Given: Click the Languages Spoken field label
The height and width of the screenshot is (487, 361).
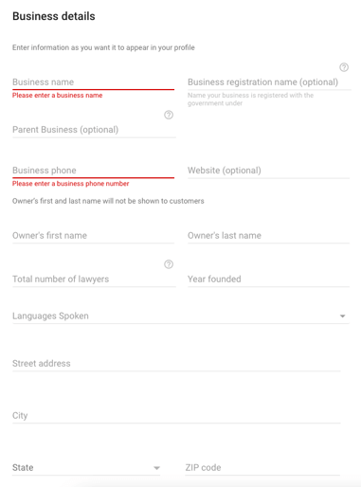Looking at the screenshot, I should [50, 316].
